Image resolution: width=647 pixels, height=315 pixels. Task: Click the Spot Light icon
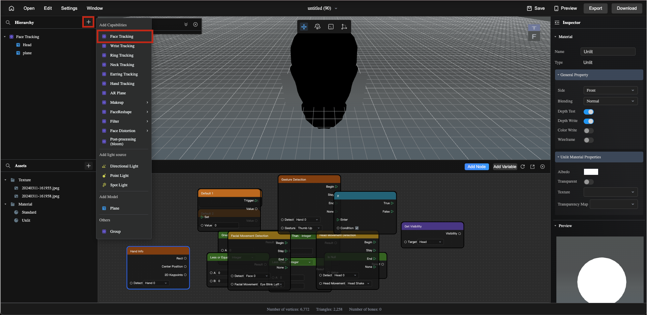click(104, 185)
